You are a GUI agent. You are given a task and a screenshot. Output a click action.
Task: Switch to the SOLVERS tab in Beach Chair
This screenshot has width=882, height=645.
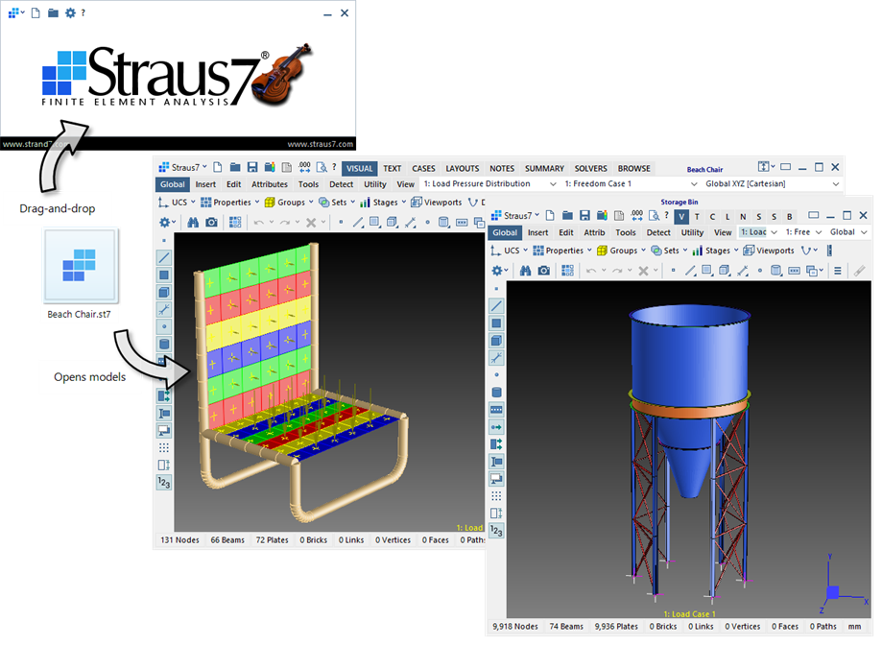[x=590, y=168]
